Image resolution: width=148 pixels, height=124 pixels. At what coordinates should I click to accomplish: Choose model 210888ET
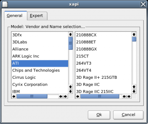point(103,42)
